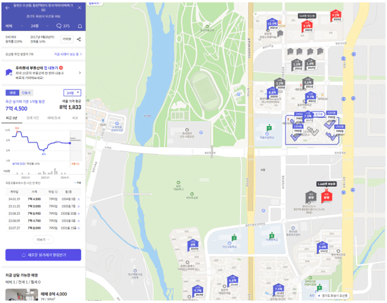Select the blue 8.8억 map marker

click(x=272, y=93)
